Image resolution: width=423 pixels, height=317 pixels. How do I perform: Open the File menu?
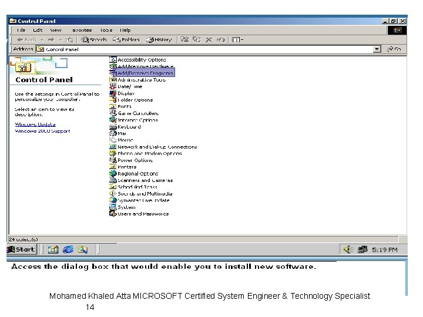point(21,30)
